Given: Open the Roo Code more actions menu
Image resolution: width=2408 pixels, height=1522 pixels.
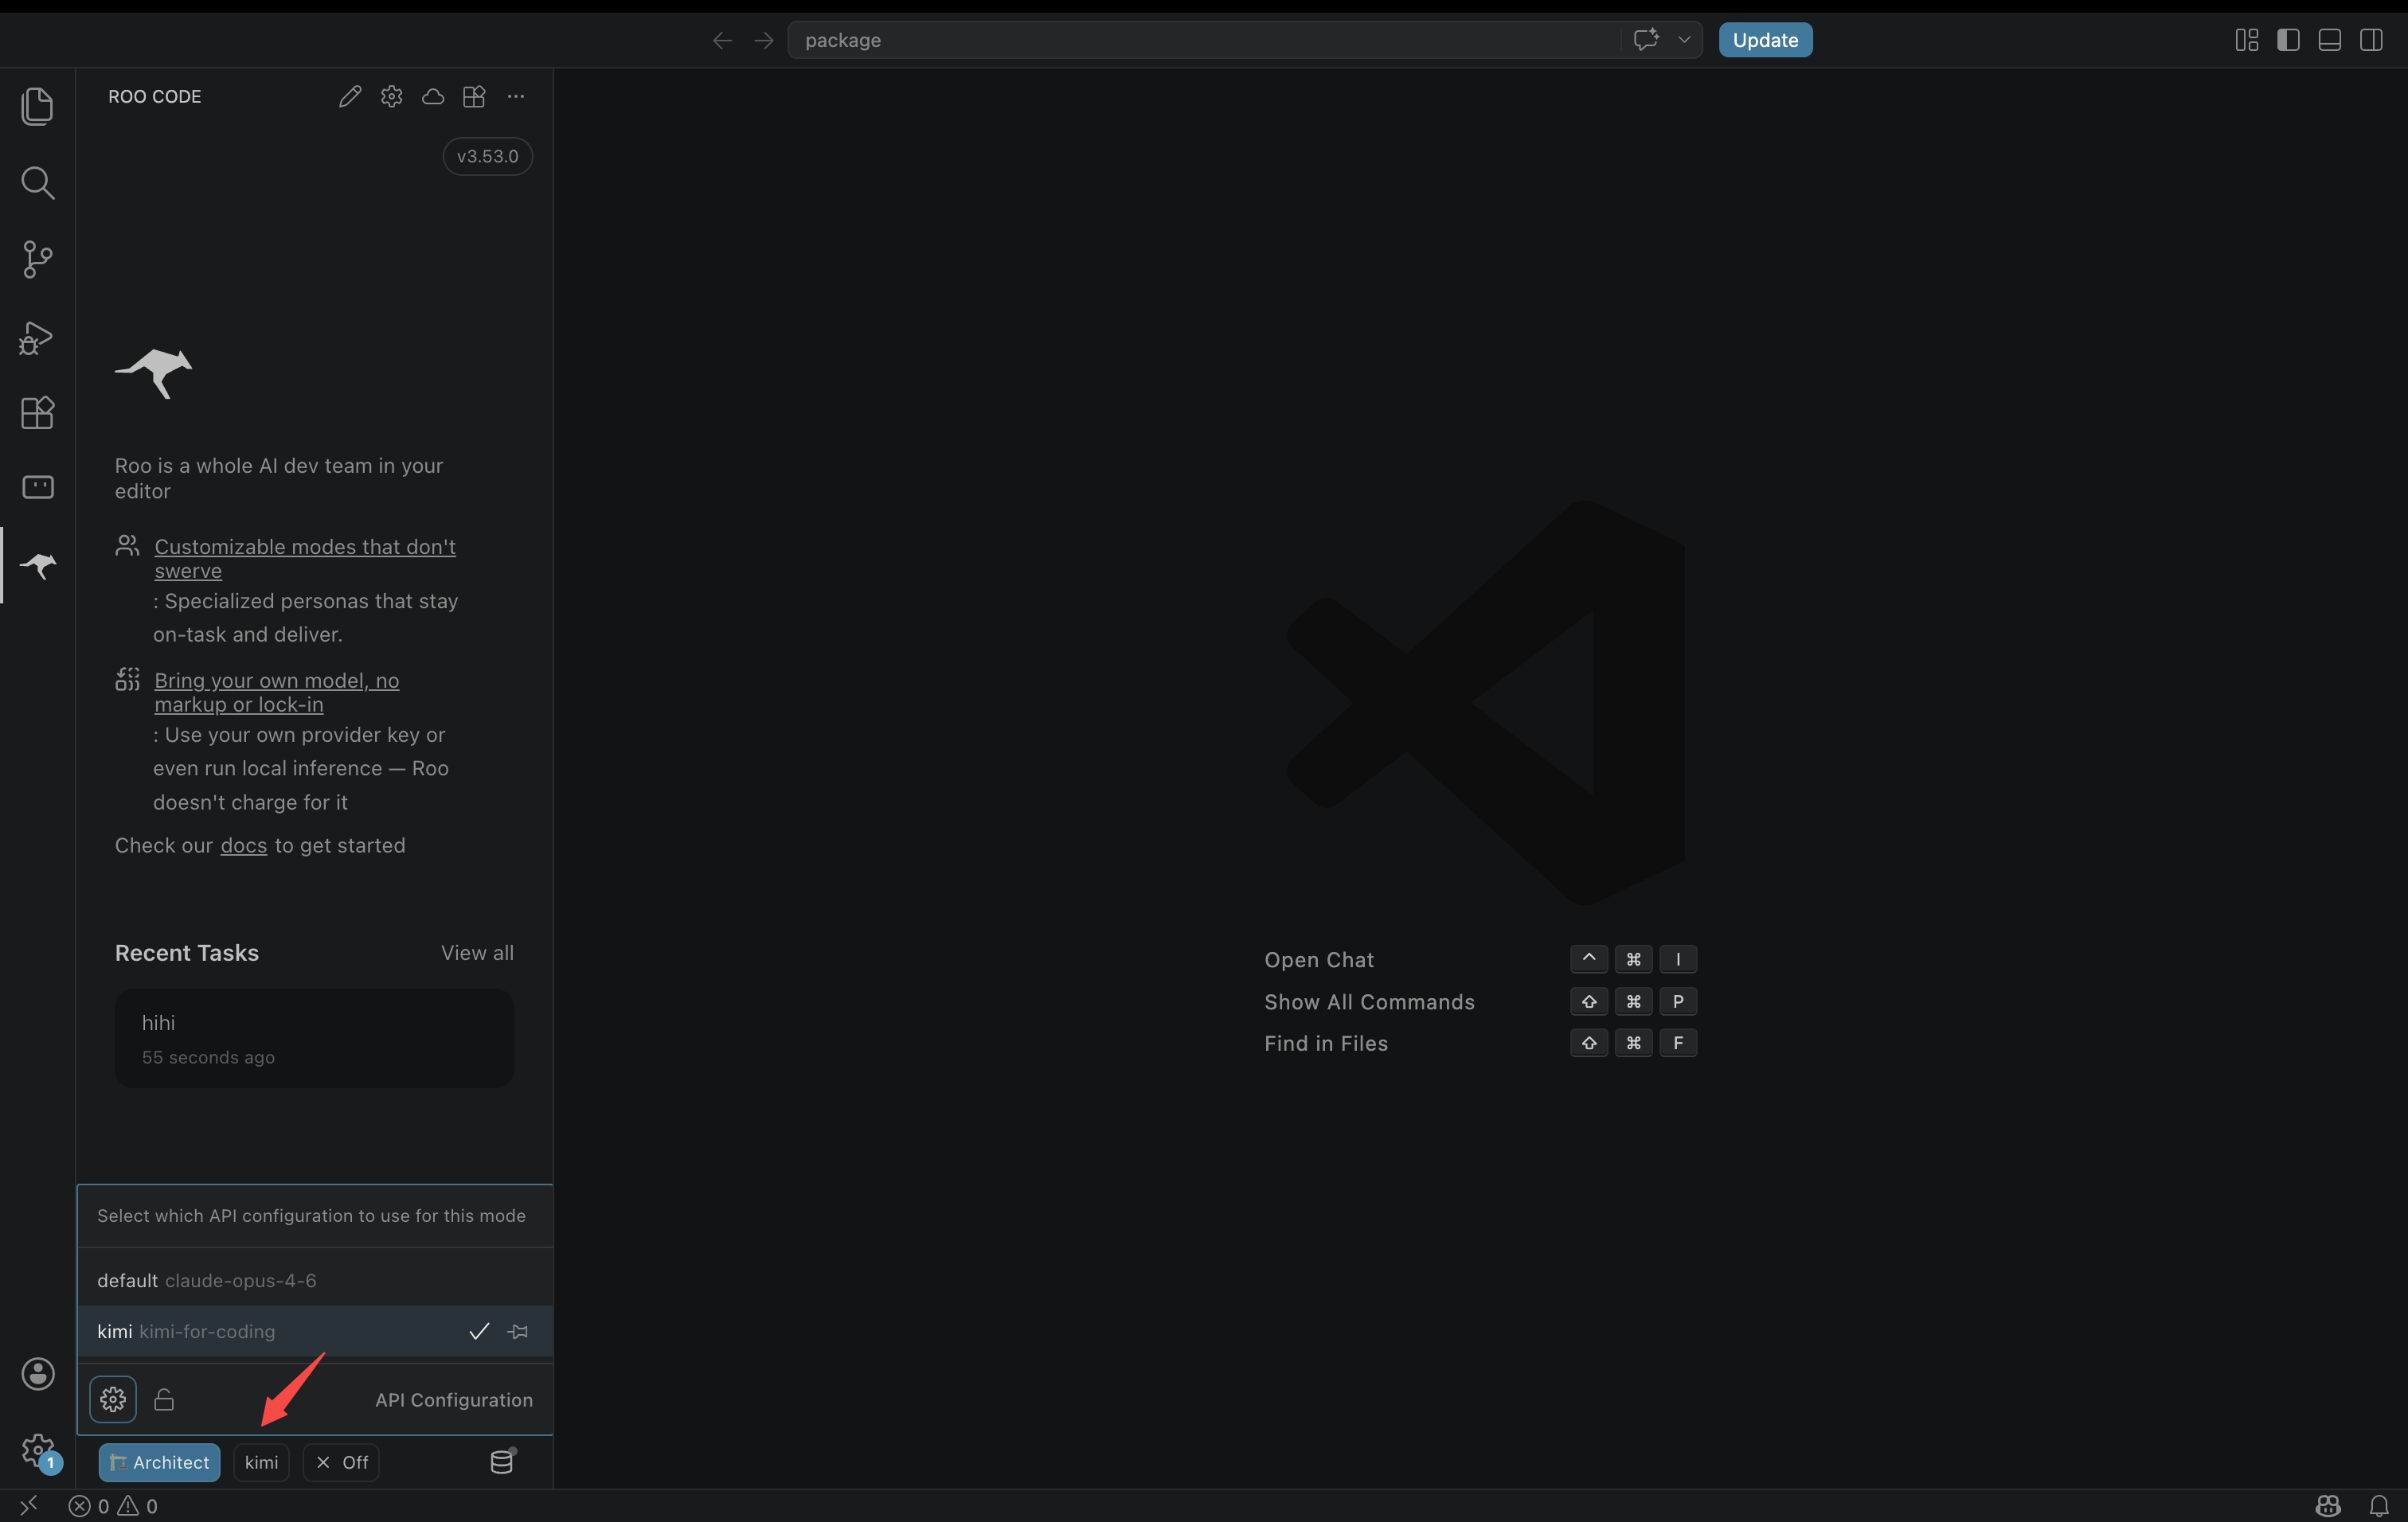Looking at the screenshot, I should pos(516,97).
